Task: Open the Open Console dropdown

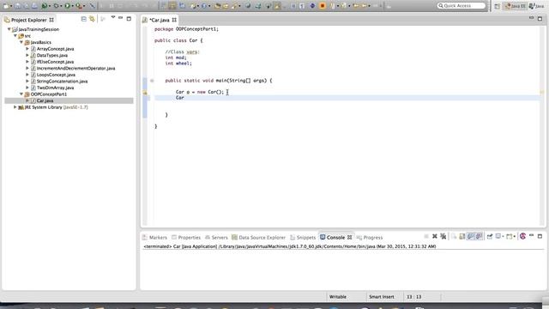Action: [x=515, y=237]
